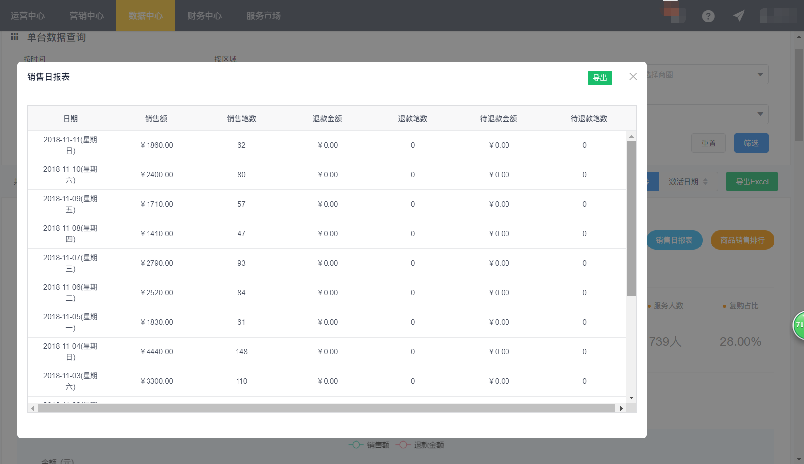Click sales count 148
The image size is (804, 464).
click(241, 352)
